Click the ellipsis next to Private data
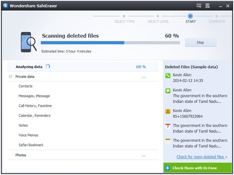 point(143,77)
